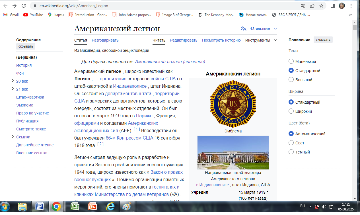Open the Gmail bookmark
The width and height of the screenshot is (360, 215).
(x=11, y=15)
